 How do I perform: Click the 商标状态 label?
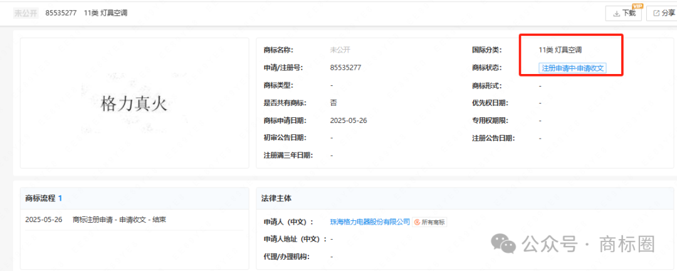pos(487,68)
